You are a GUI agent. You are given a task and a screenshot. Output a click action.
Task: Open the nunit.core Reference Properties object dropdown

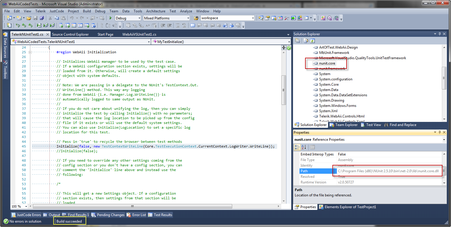444,140
